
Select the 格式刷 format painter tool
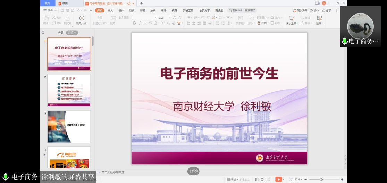pos(67,18)
